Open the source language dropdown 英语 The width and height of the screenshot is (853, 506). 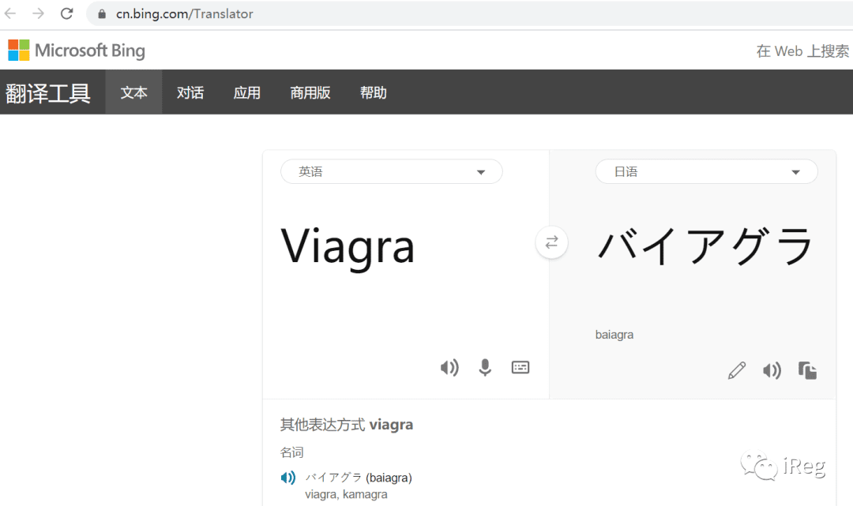392,172
